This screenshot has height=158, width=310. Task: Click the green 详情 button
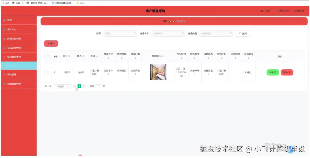point(273,72)
